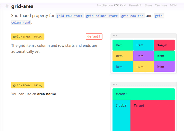Follow the grid-row-start property link
Image resolution: width=184 pixels, height=131 pixels.
click(70, 16)
